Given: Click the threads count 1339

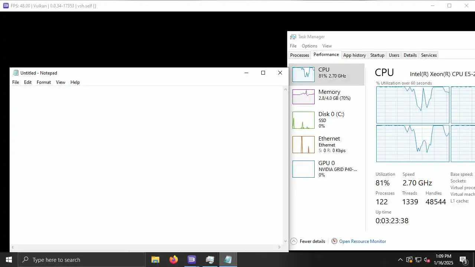Looking at the screenshot, I should pyautogui.click(x=410, y=202).
